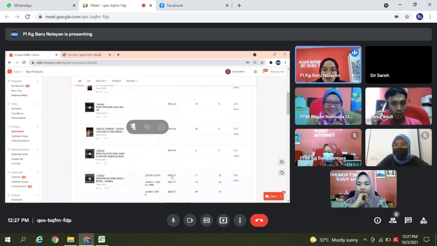Open the in-call chat panel
Screen dimensions: 437x246
(408, 220)
